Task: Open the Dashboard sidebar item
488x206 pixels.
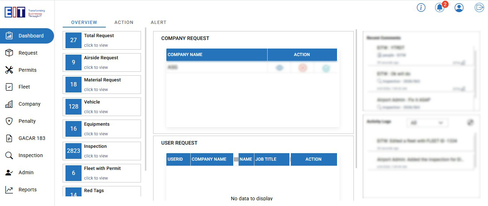Action: [26, 36]
